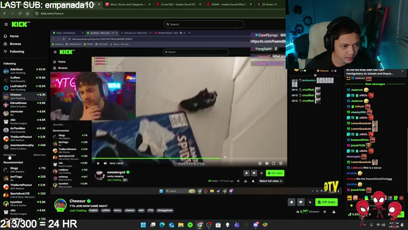Report stream using warning triangle icon

(334, 211)
